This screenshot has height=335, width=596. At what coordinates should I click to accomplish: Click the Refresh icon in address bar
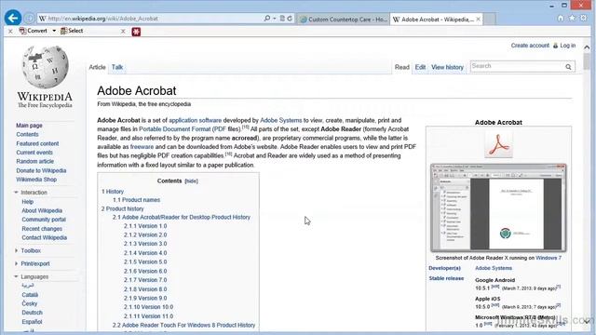click(x=290, y=19)
